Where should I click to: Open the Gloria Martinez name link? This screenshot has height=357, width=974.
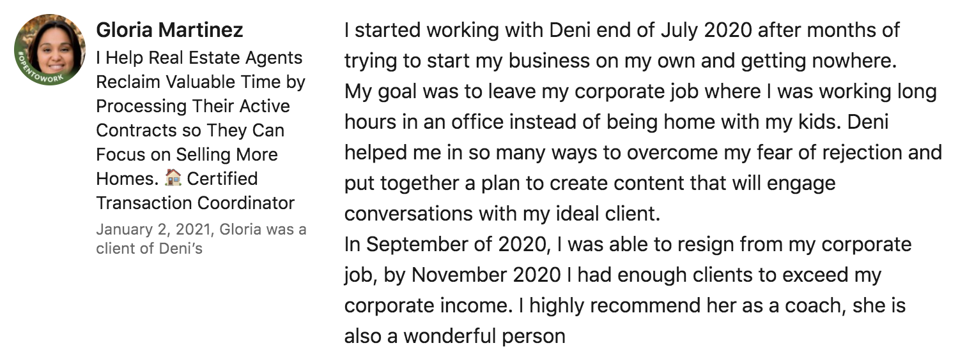(x=169, y=30)
